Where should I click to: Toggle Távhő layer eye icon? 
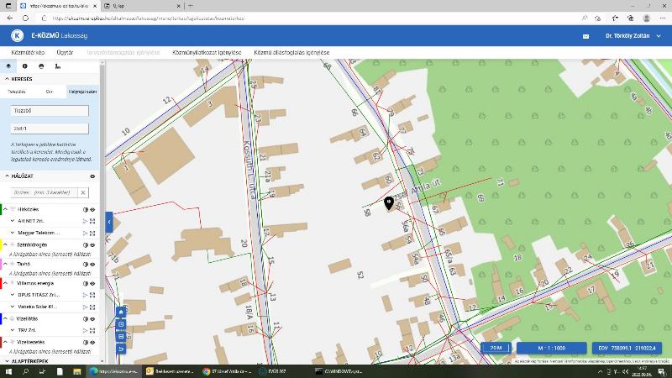[x=92, y=265]
